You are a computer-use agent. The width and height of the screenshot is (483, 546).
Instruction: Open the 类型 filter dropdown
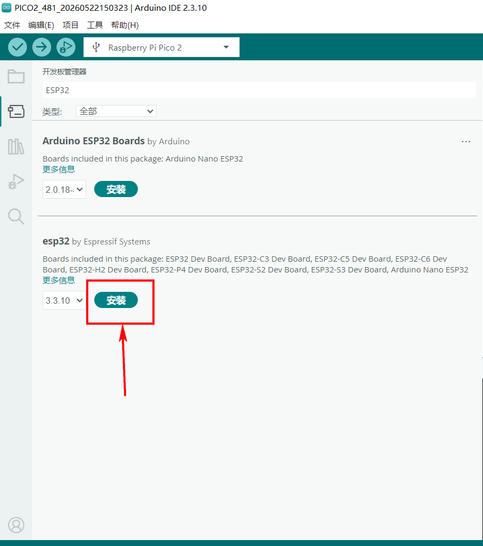pos(116,111)
